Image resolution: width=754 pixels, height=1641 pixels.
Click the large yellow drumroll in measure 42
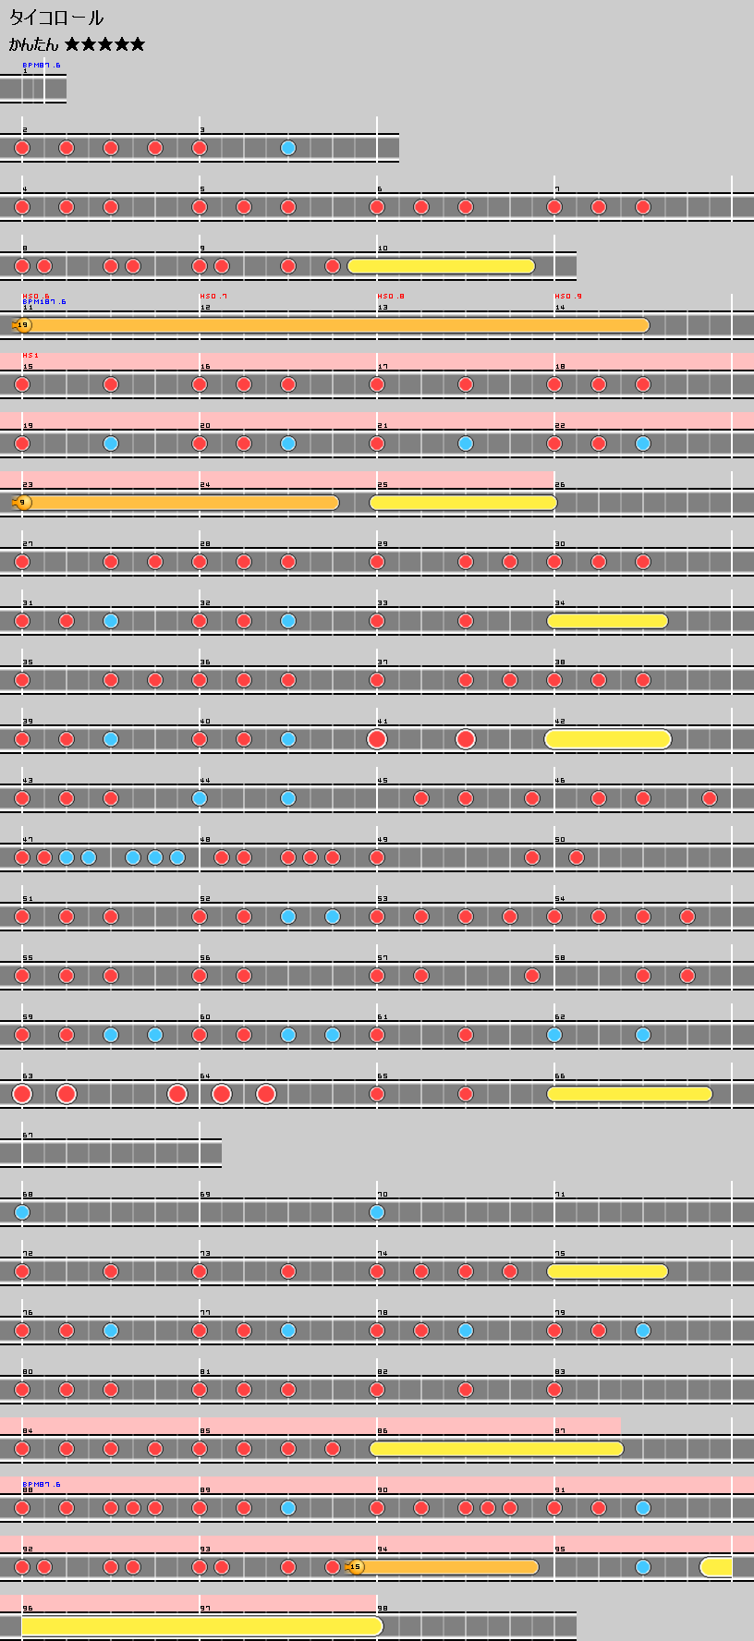[607, 739]
